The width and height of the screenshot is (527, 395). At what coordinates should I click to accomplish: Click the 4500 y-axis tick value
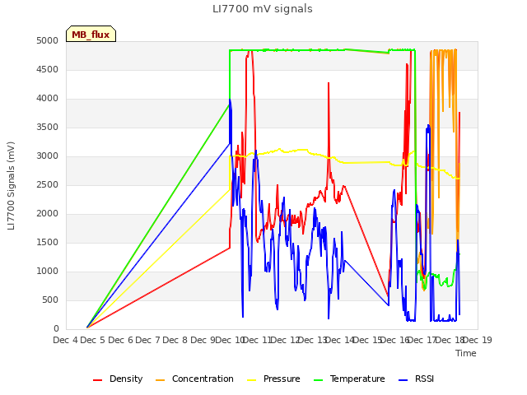[48, 69]
